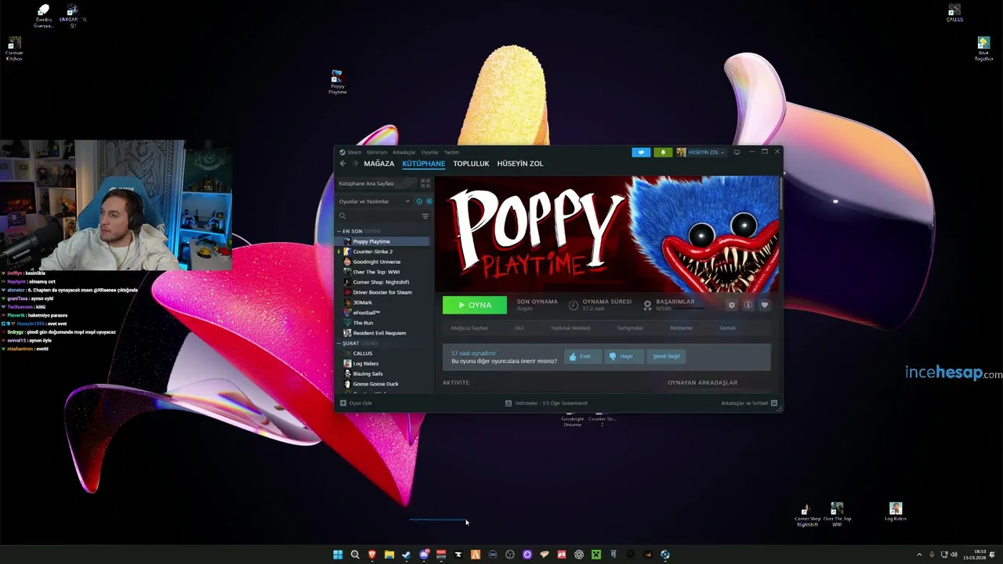Click Oyun Ekle plus icon at bottom
The height and width of the screenshot is (564, 1003).
click(343, 403)
